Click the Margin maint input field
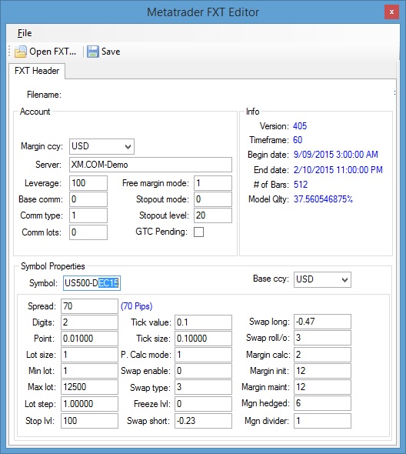Viewport: 406px width, 454px height. [x=322, y=387]
